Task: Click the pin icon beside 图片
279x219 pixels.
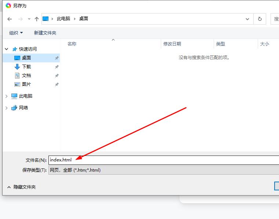Action: (57, 84)
